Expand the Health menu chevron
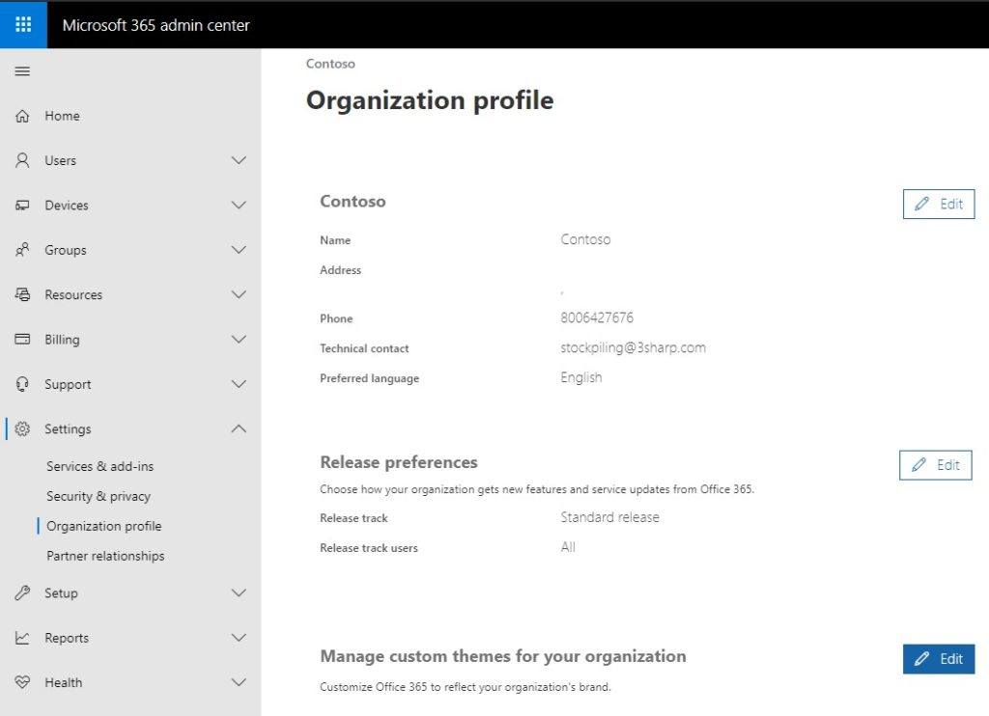The width and height of the screenshot is (989, 716). click(x=239, y=682)
